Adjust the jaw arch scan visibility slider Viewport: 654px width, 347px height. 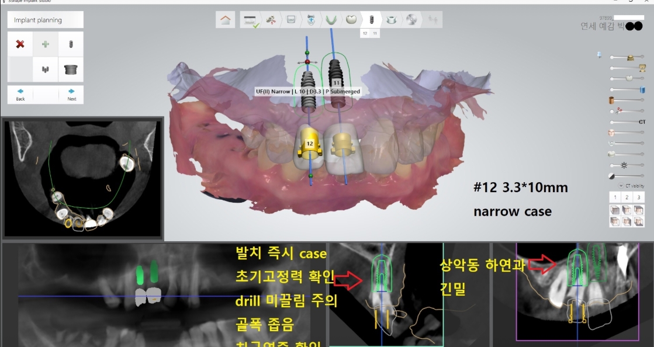pos(627,144)
